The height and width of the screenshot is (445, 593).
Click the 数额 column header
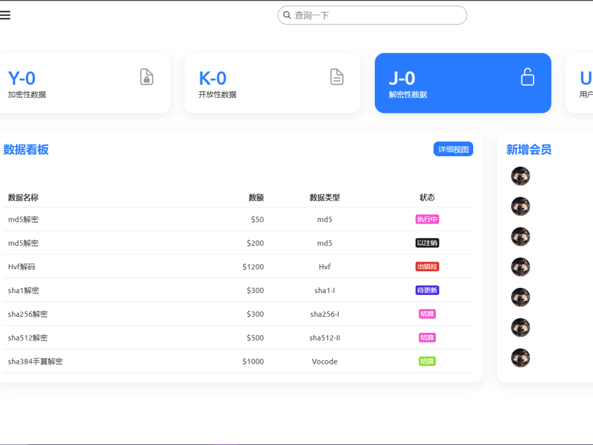(256, 197)
